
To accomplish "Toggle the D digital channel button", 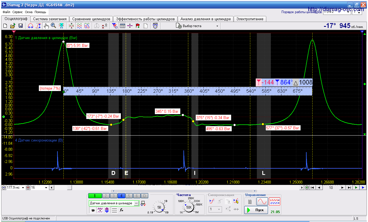I will (x=145, y=196).
